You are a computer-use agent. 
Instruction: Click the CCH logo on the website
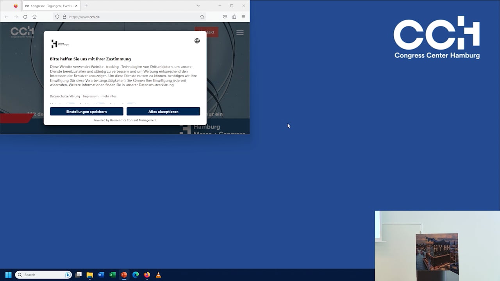[x=22, y=32]
